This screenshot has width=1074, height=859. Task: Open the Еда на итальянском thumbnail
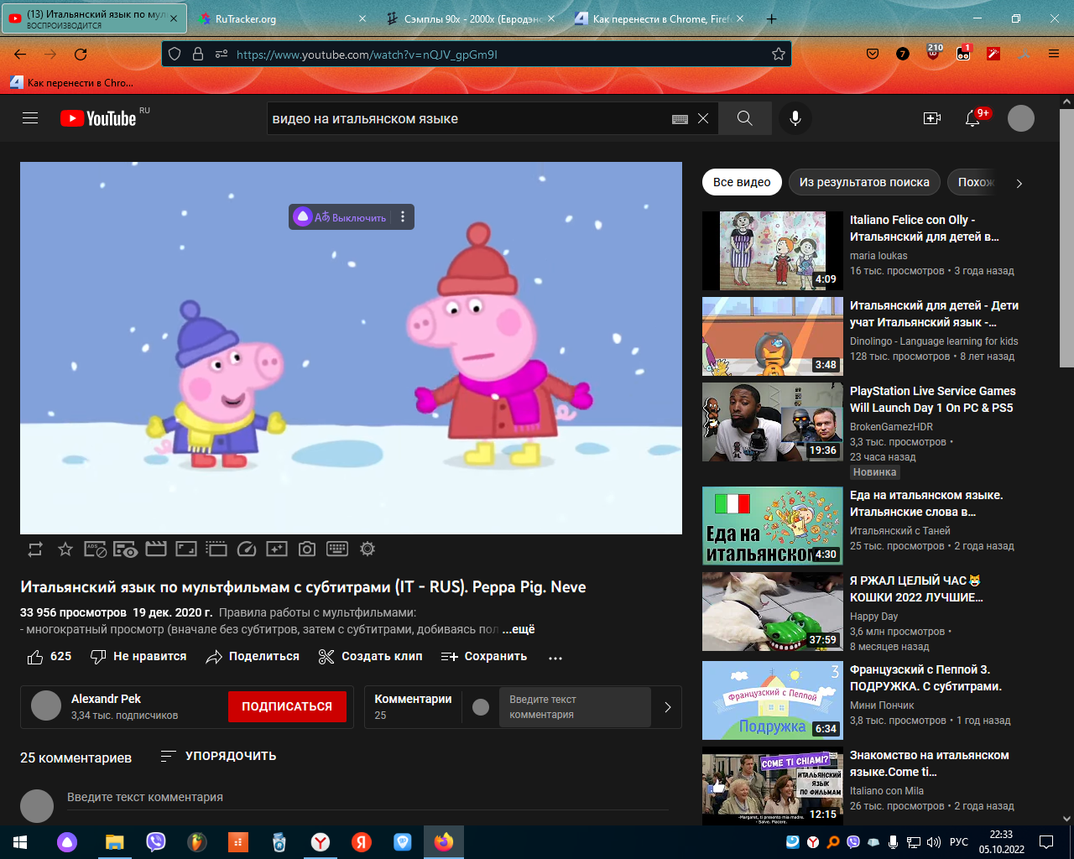(773, 526)
